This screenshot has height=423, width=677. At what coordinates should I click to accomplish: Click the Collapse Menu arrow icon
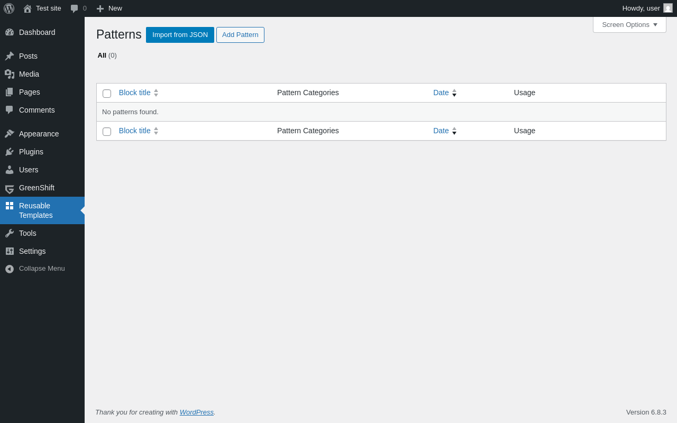click(x=10, y=269)
